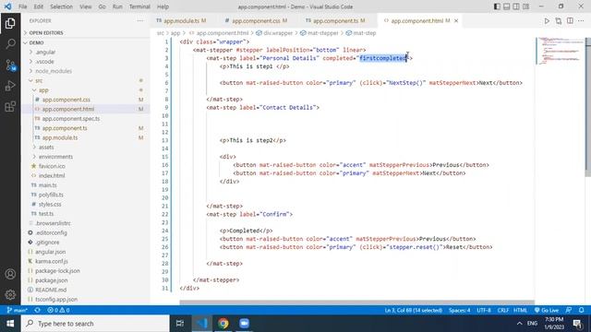Open the View menu
591x332 pixels.
tap(86, 6)
